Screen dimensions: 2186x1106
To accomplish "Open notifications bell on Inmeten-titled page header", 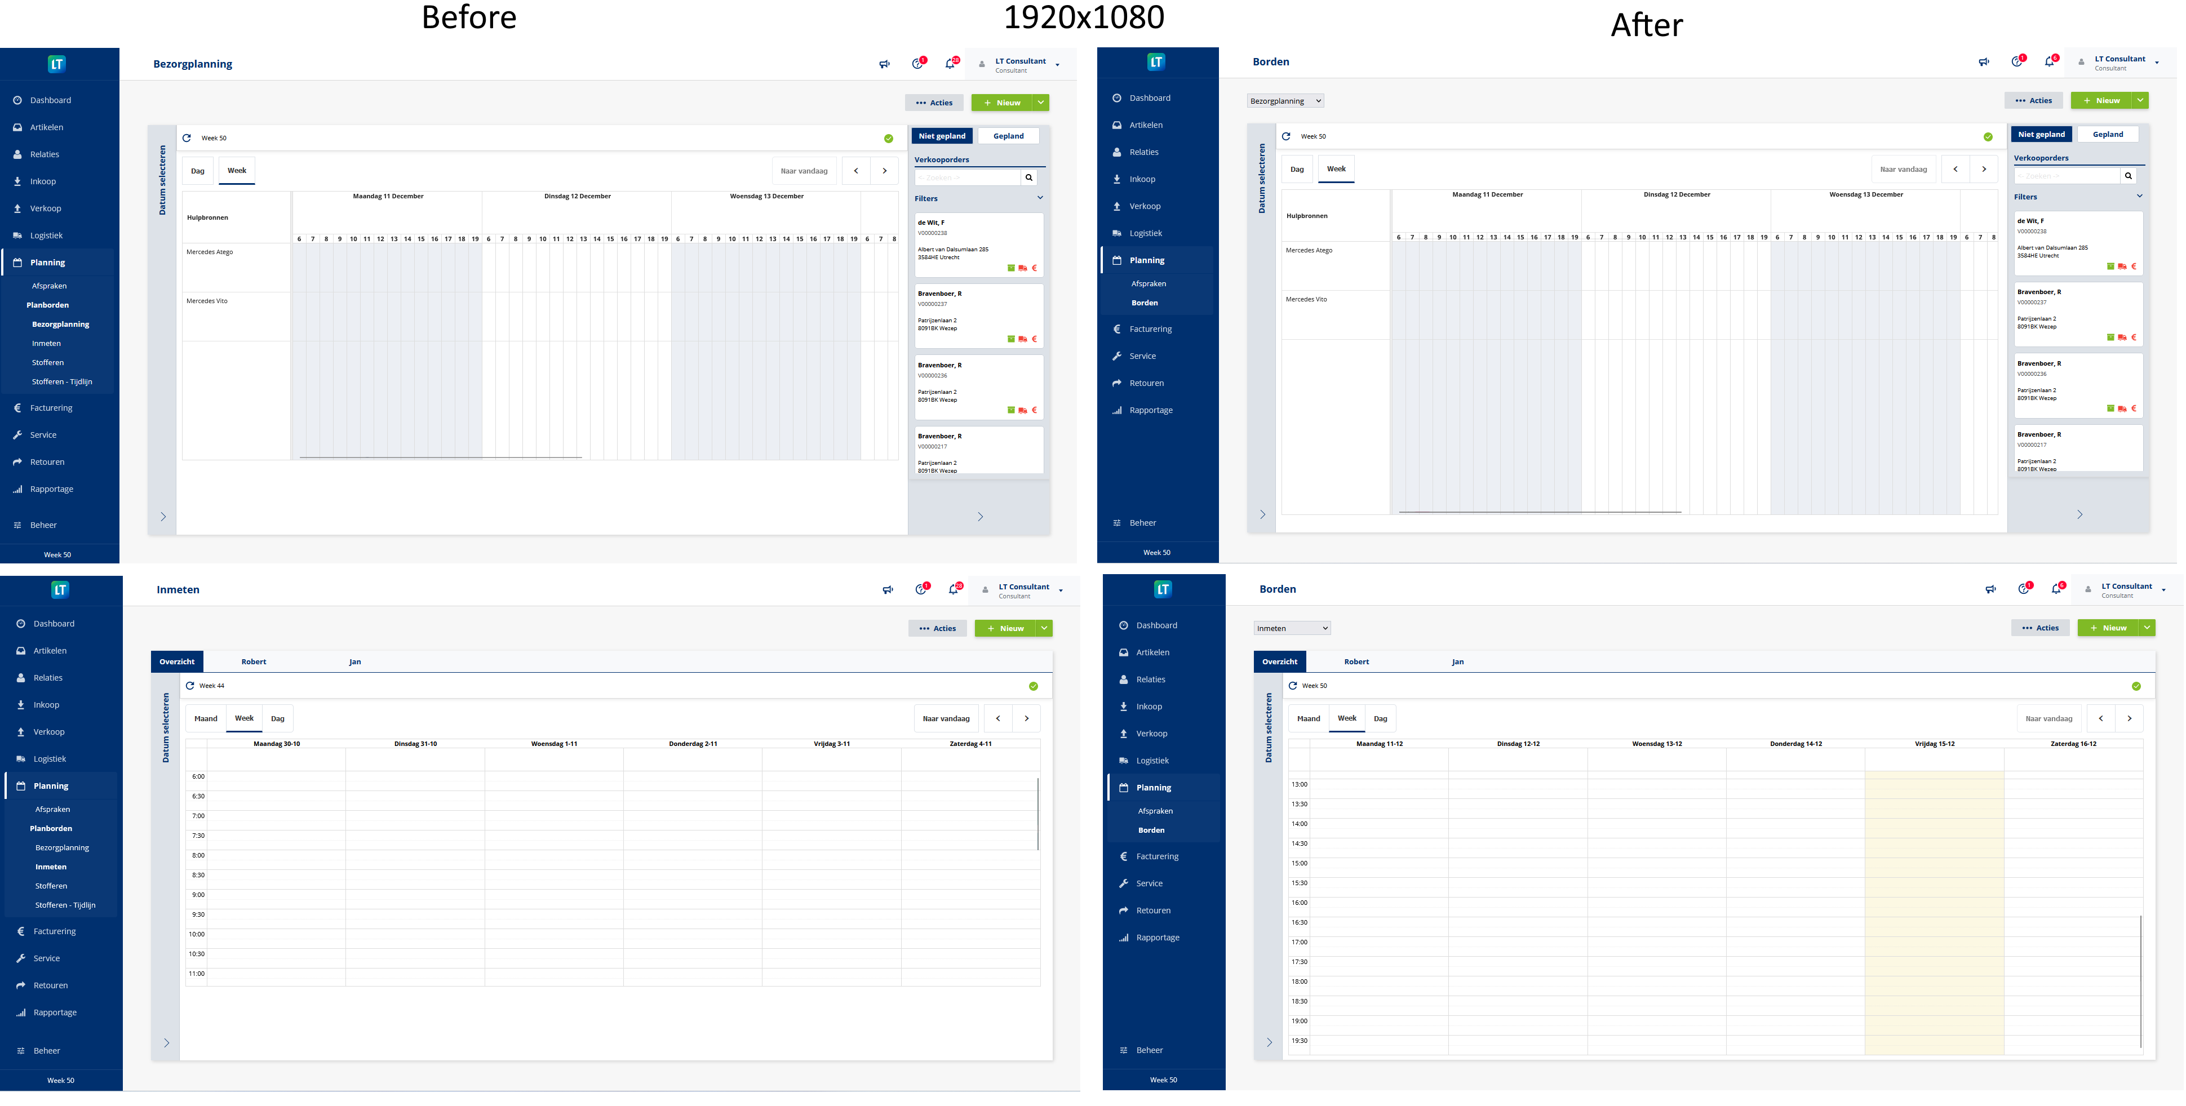I will tap(953, 589).
